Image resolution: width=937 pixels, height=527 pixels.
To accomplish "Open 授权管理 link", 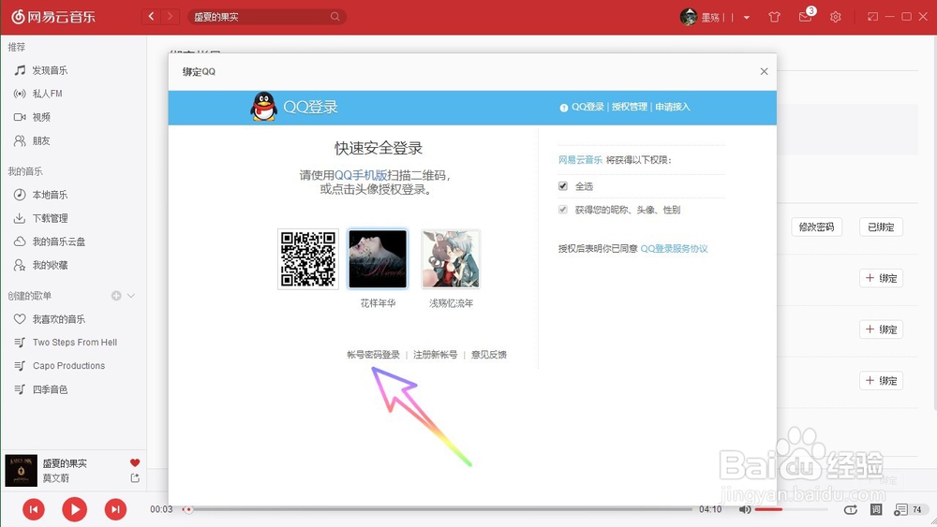I will click(x=630, y=107).
